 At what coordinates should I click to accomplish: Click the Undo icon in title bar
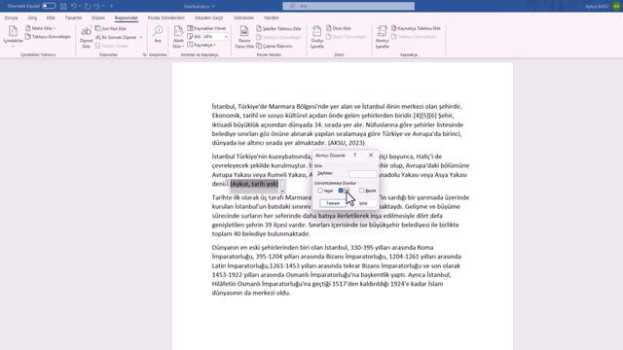[x=74, y=7]
